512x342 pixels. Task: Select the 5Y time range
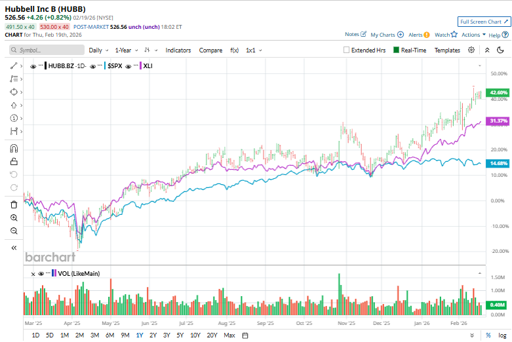[180, 335]
